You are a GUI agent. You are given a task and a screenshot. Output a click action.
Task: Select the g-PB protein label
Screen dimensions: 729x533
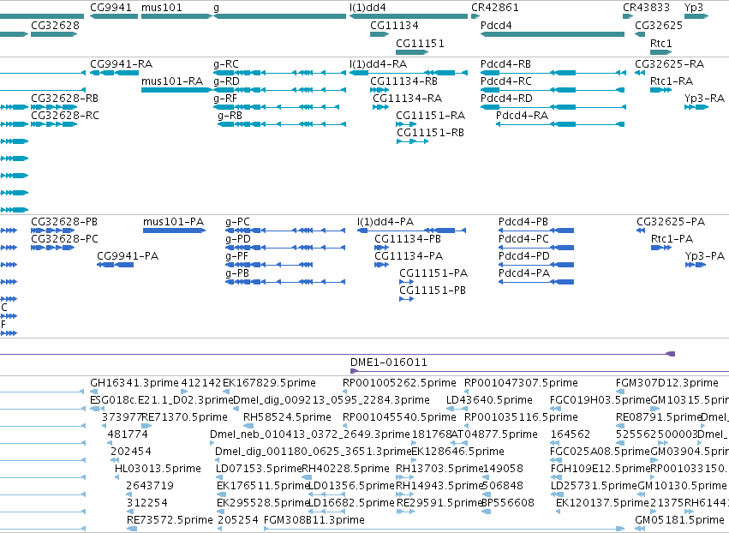click(237, 273)
